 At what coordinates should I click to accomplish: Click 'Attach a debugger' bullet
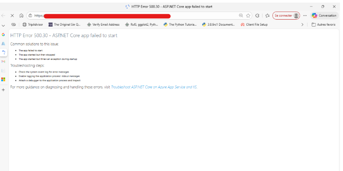(50, 80)
